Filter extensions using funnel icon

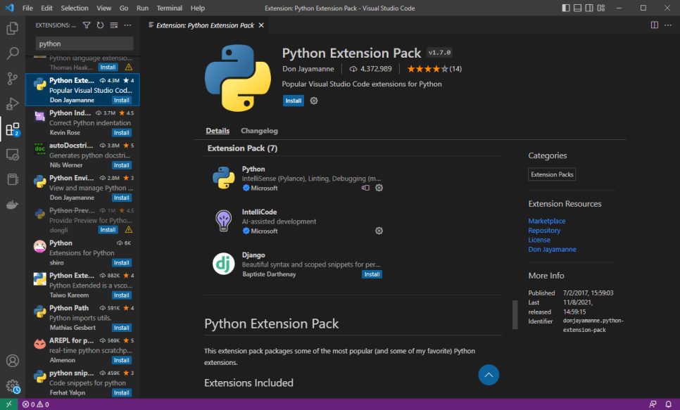tap(87, 25)
